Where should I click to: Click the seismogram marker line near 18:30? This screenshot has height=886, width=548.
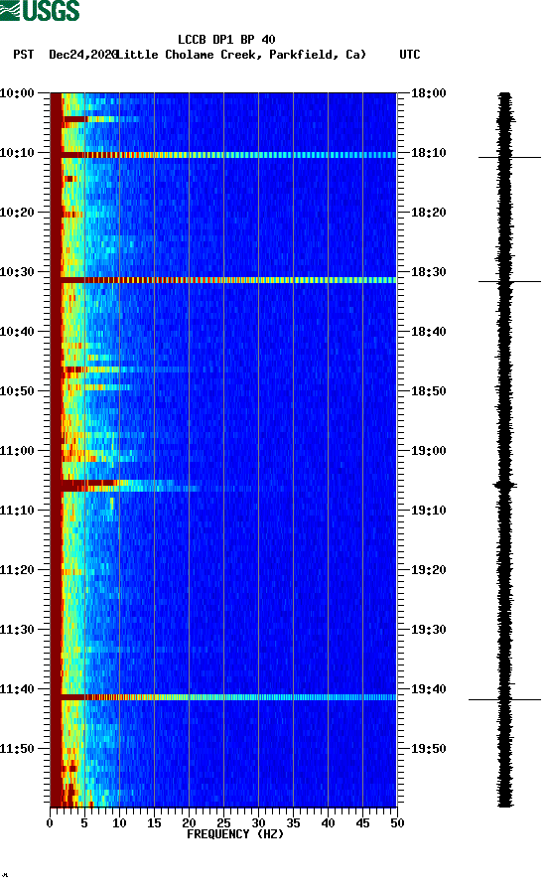(509, 281)
